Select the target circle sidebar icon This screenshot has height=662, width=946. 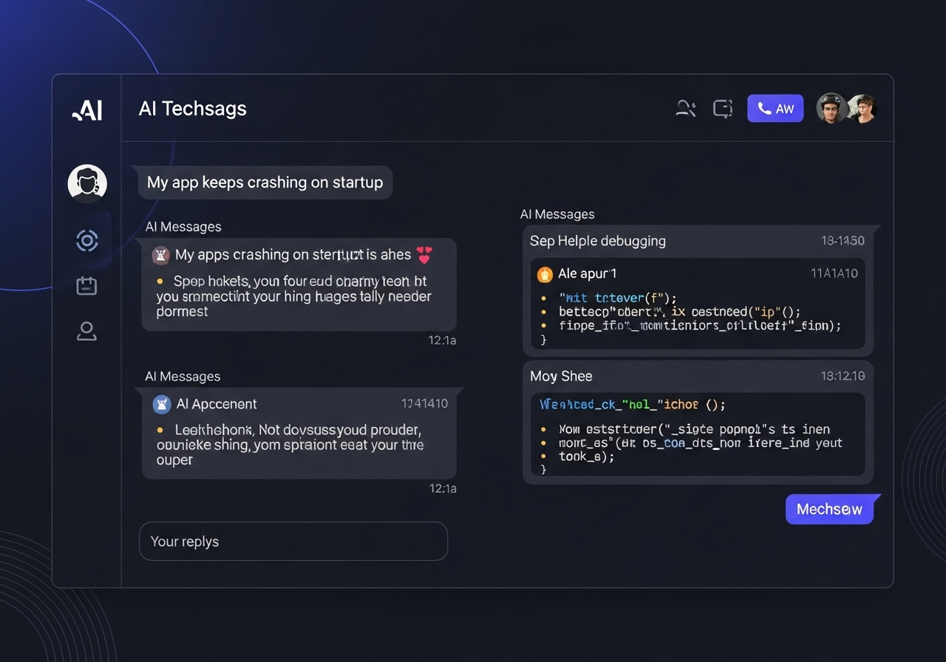[87, 240]
